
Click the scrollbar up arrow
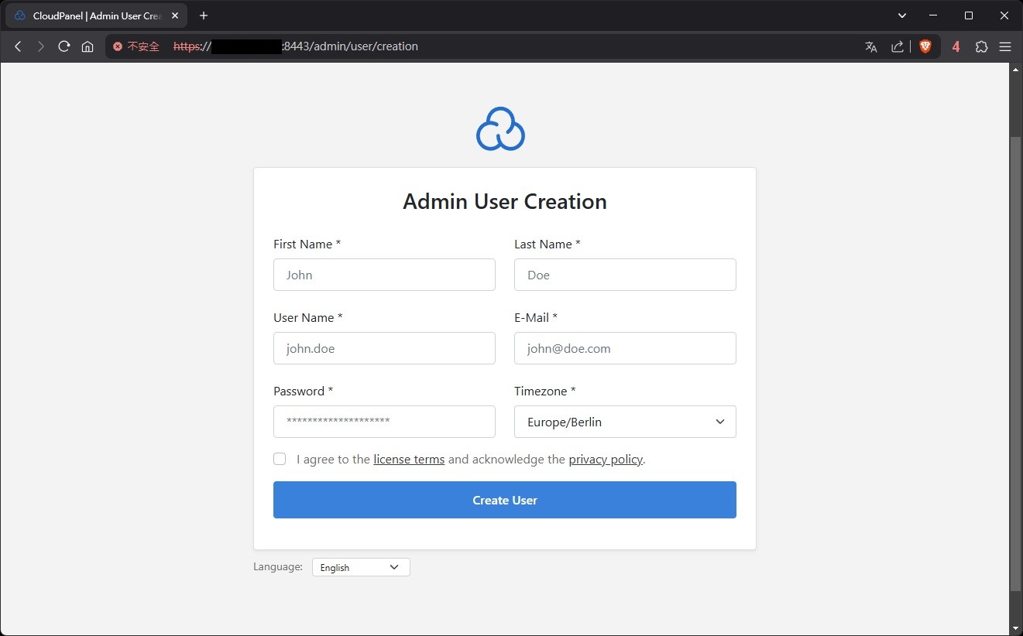(x=1016, y=70)
